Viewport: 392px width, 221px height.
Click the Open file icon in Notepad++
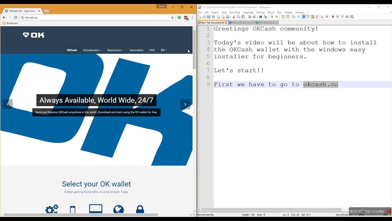click(204, 17)
